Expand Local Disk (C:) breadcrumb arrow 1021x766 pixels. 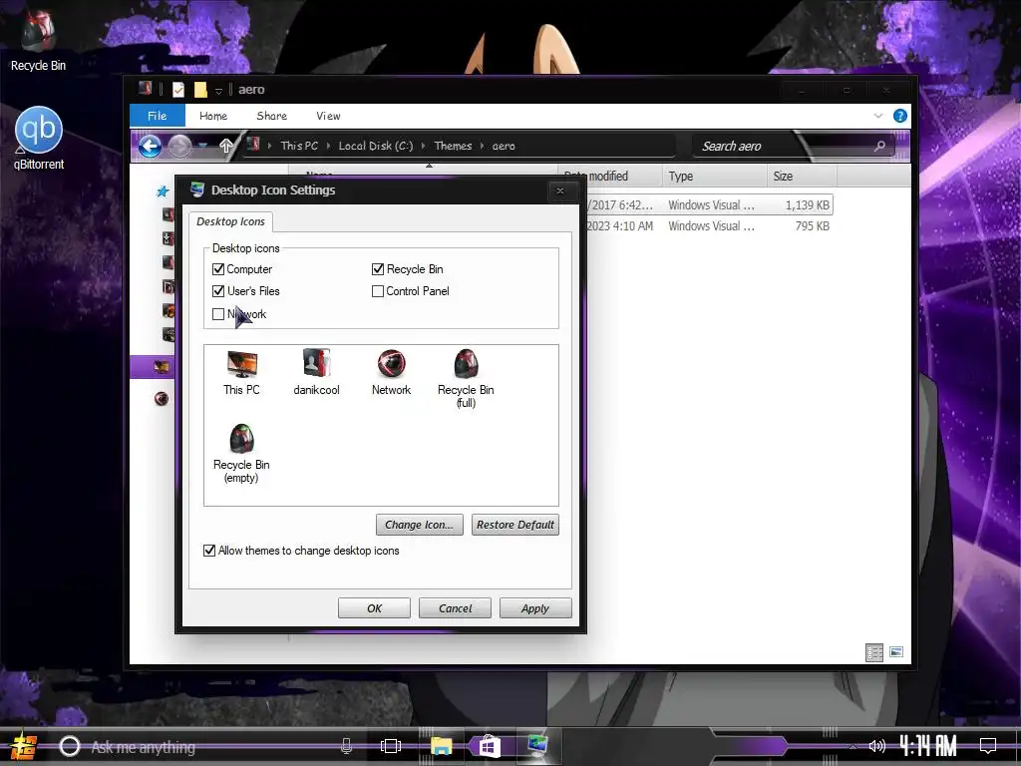pyautogui.click(x=423, y=146)
